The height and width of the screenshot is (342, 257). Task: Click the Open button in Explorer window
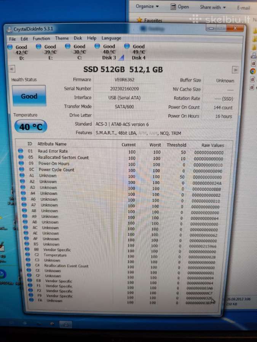pyautogui.click(x=179, y=7)
